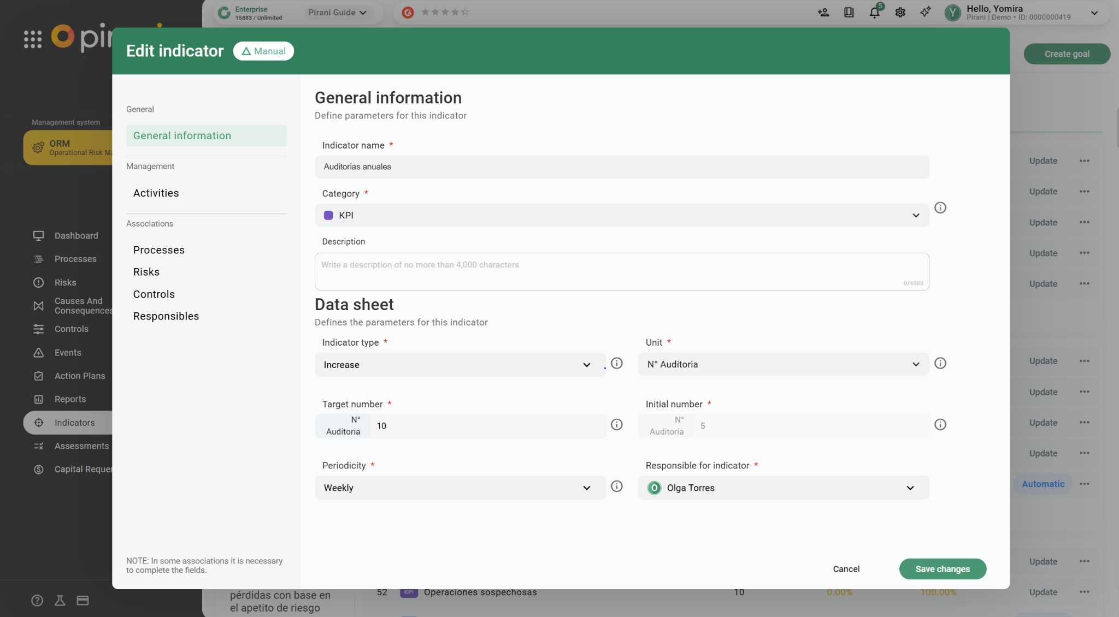Click the Initial number info icon
Image resolution: width=1119 pixels, height=617 pixels.
click(x=940, y=424)
